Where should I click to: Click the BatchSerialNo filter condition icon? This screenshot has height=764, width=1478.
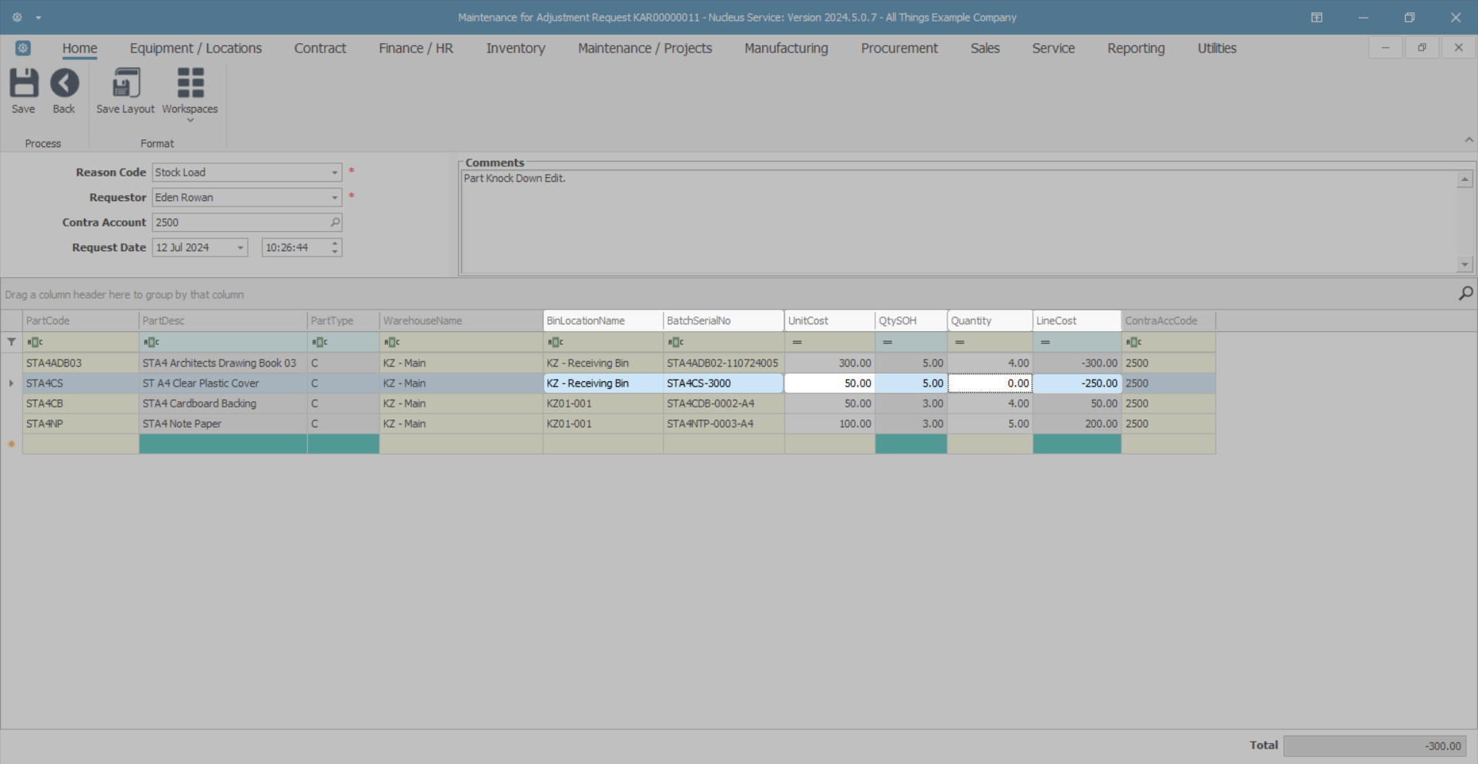click(675, 342)
